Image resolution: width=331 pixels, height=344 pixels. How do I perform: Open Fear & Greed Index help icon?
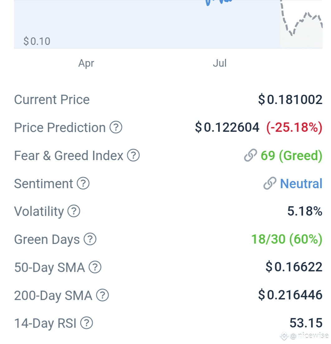tap(133, 155)
